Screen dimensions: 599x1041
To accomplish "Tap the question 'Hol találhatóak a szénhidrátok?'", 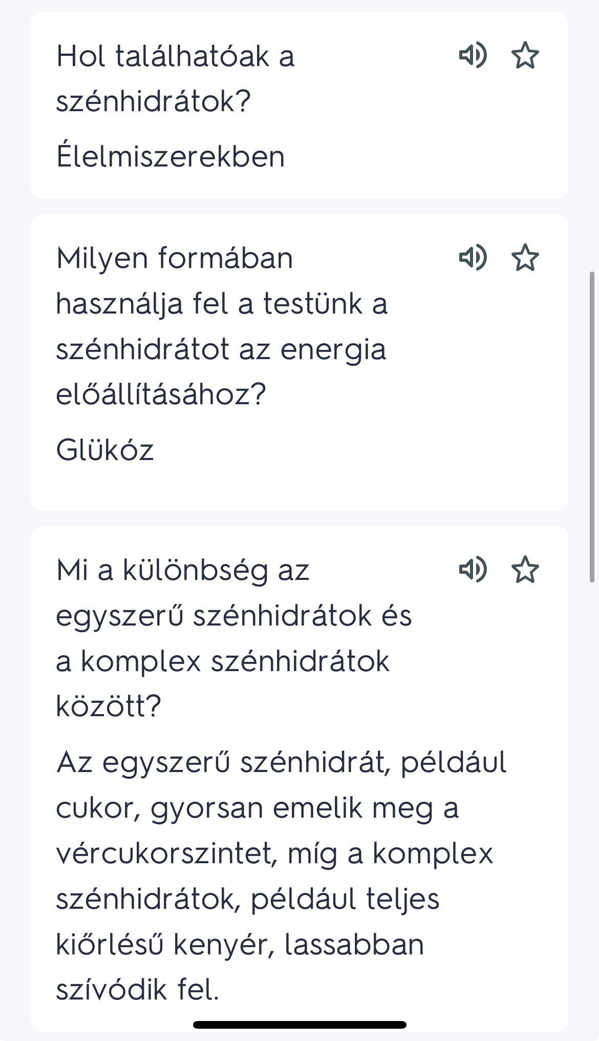I will click(175, 78).
